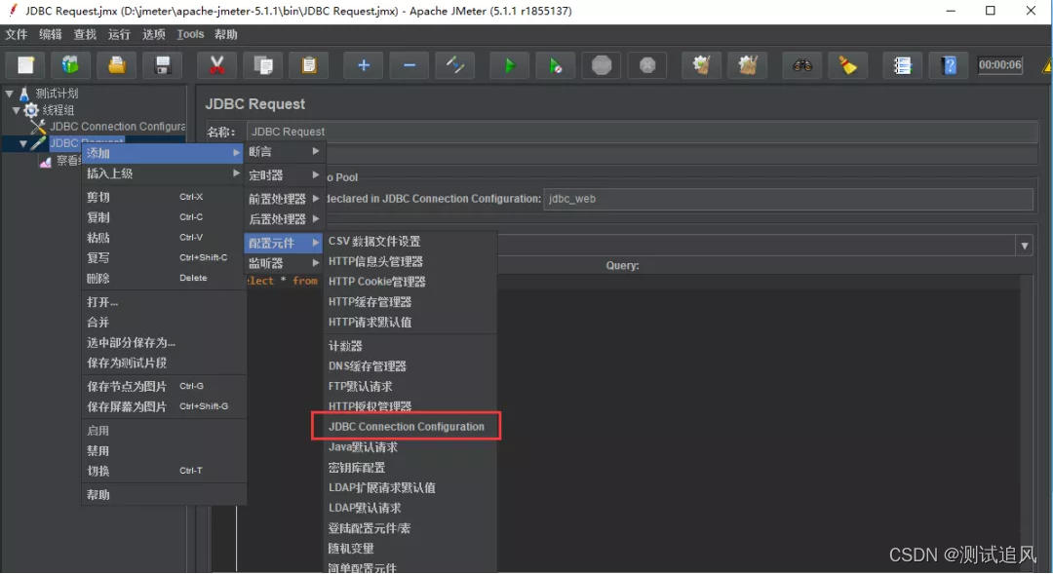Image resolution: width=1053 pixels, height=574 pixels.
Task: Open the Query Type dropdown arrow
Action: click(1024, 246)
